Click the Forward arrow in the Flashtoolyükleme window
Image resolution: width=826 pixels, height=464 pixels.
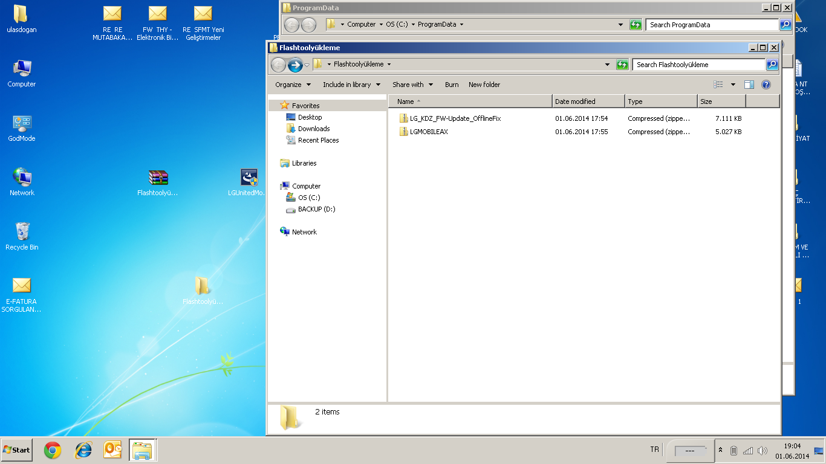coord(295,65)
